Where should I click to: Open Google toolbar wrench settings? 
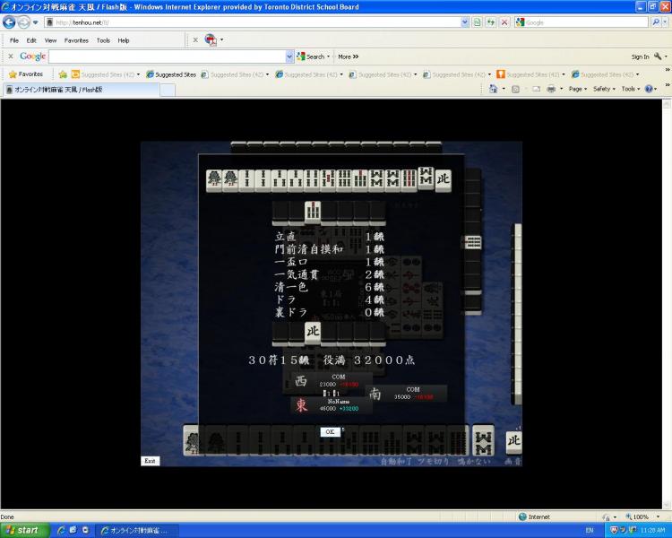coord(658,56)
